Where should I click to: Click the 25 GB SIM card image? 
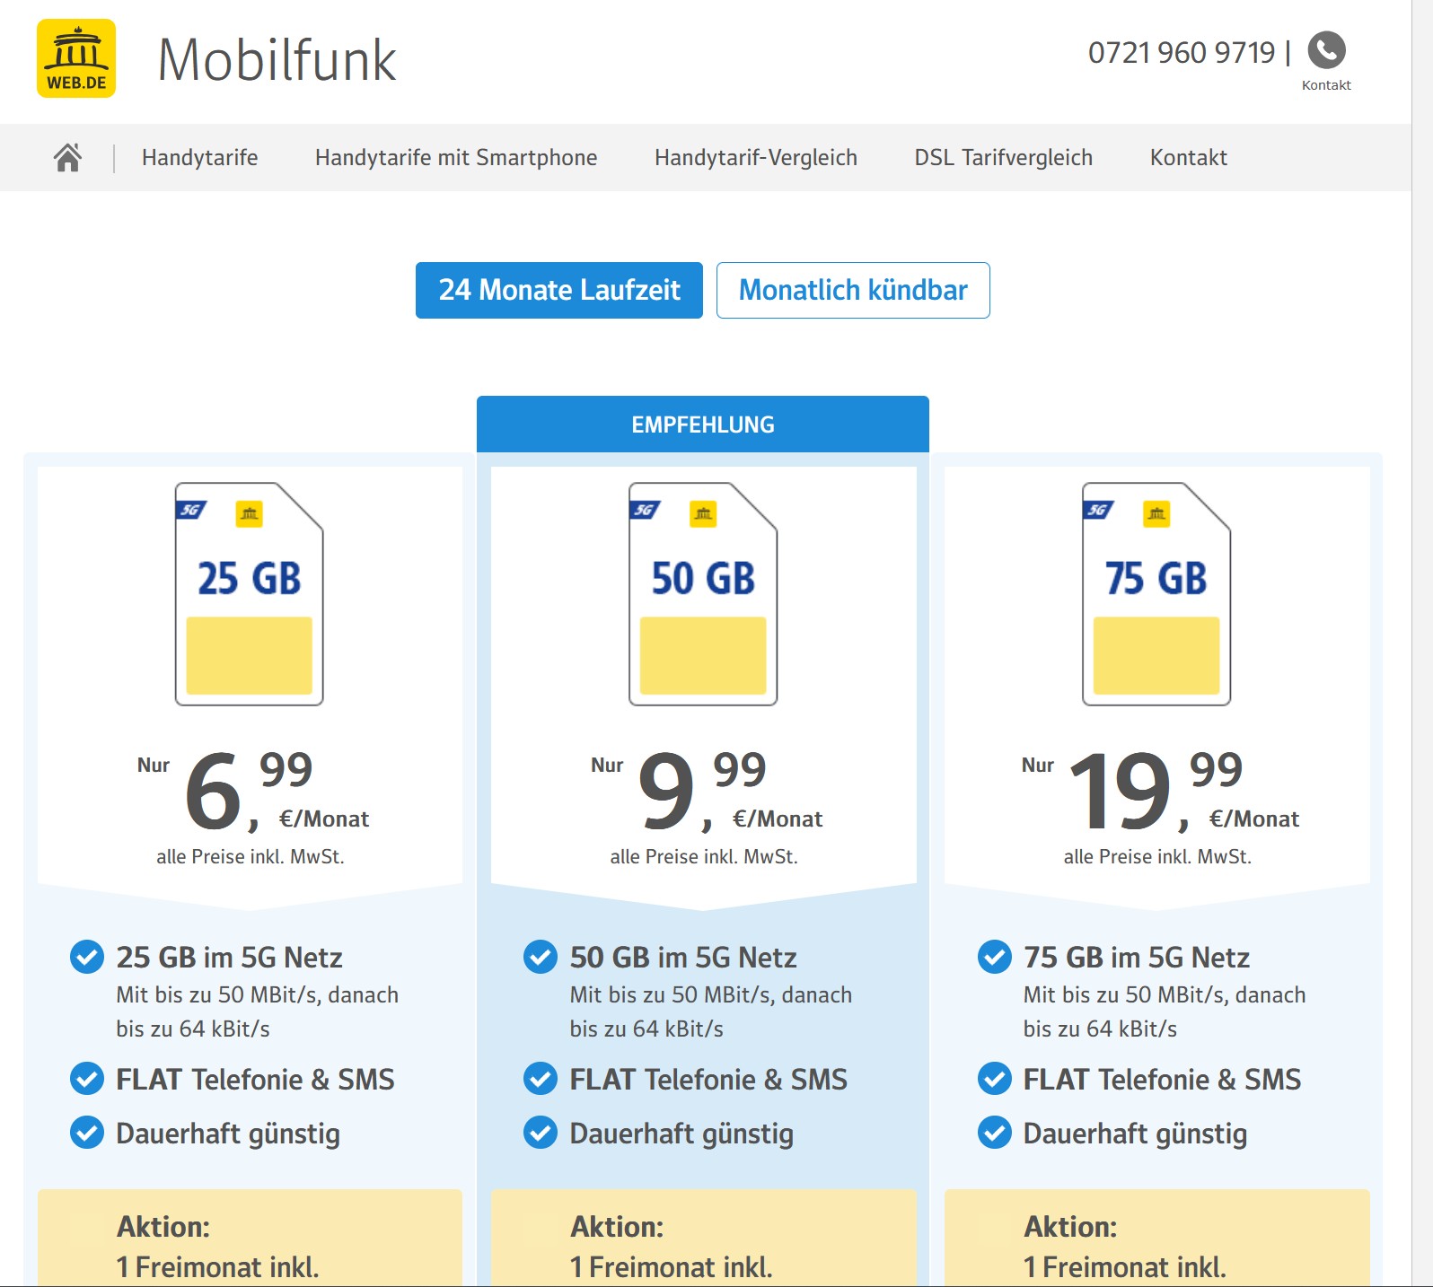[x=250, y=594]
